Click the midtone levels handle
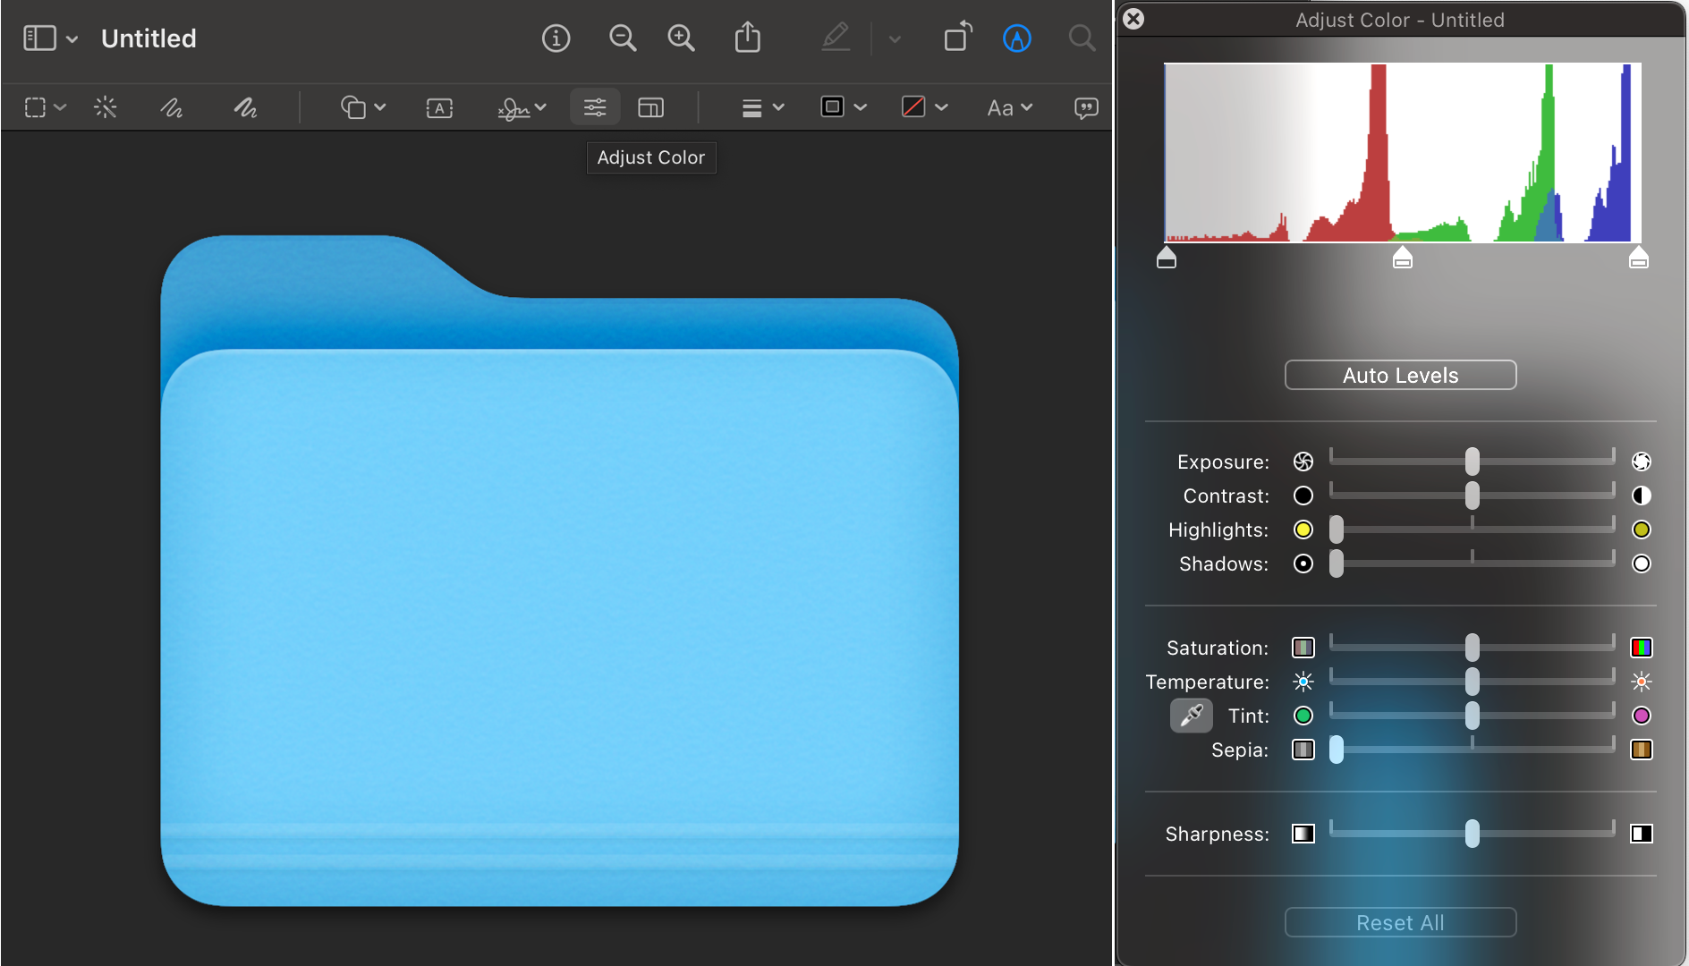The image size is (1689, 966). (1403, 258)
